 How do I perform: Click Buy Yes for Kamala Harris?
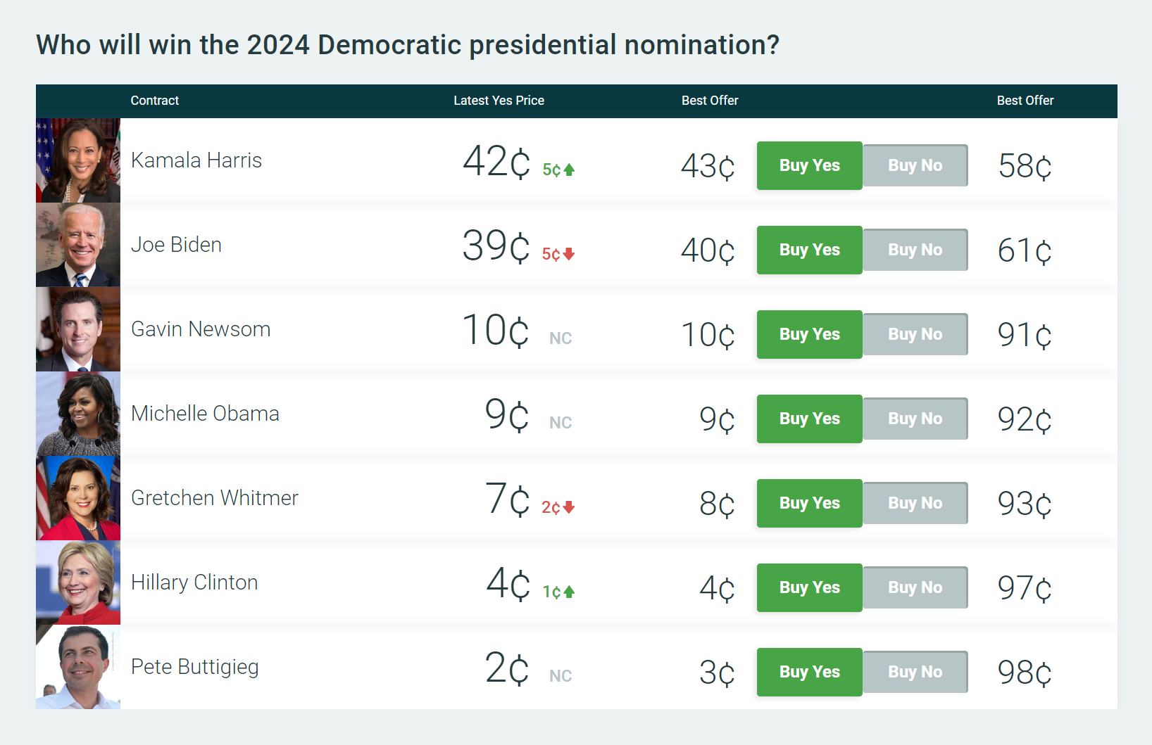pos(808,165)
